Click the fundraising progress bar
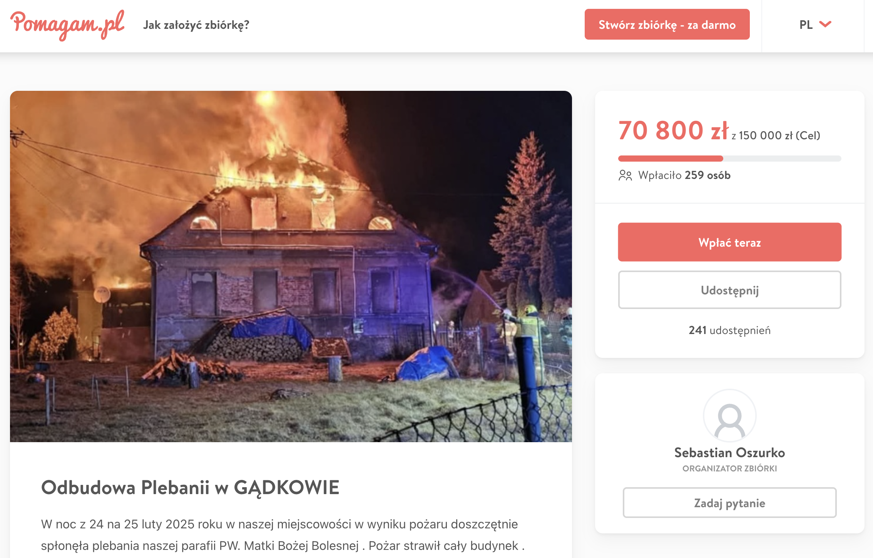The image size is (873, 558). pyautogui.click(x=729, y=159)
